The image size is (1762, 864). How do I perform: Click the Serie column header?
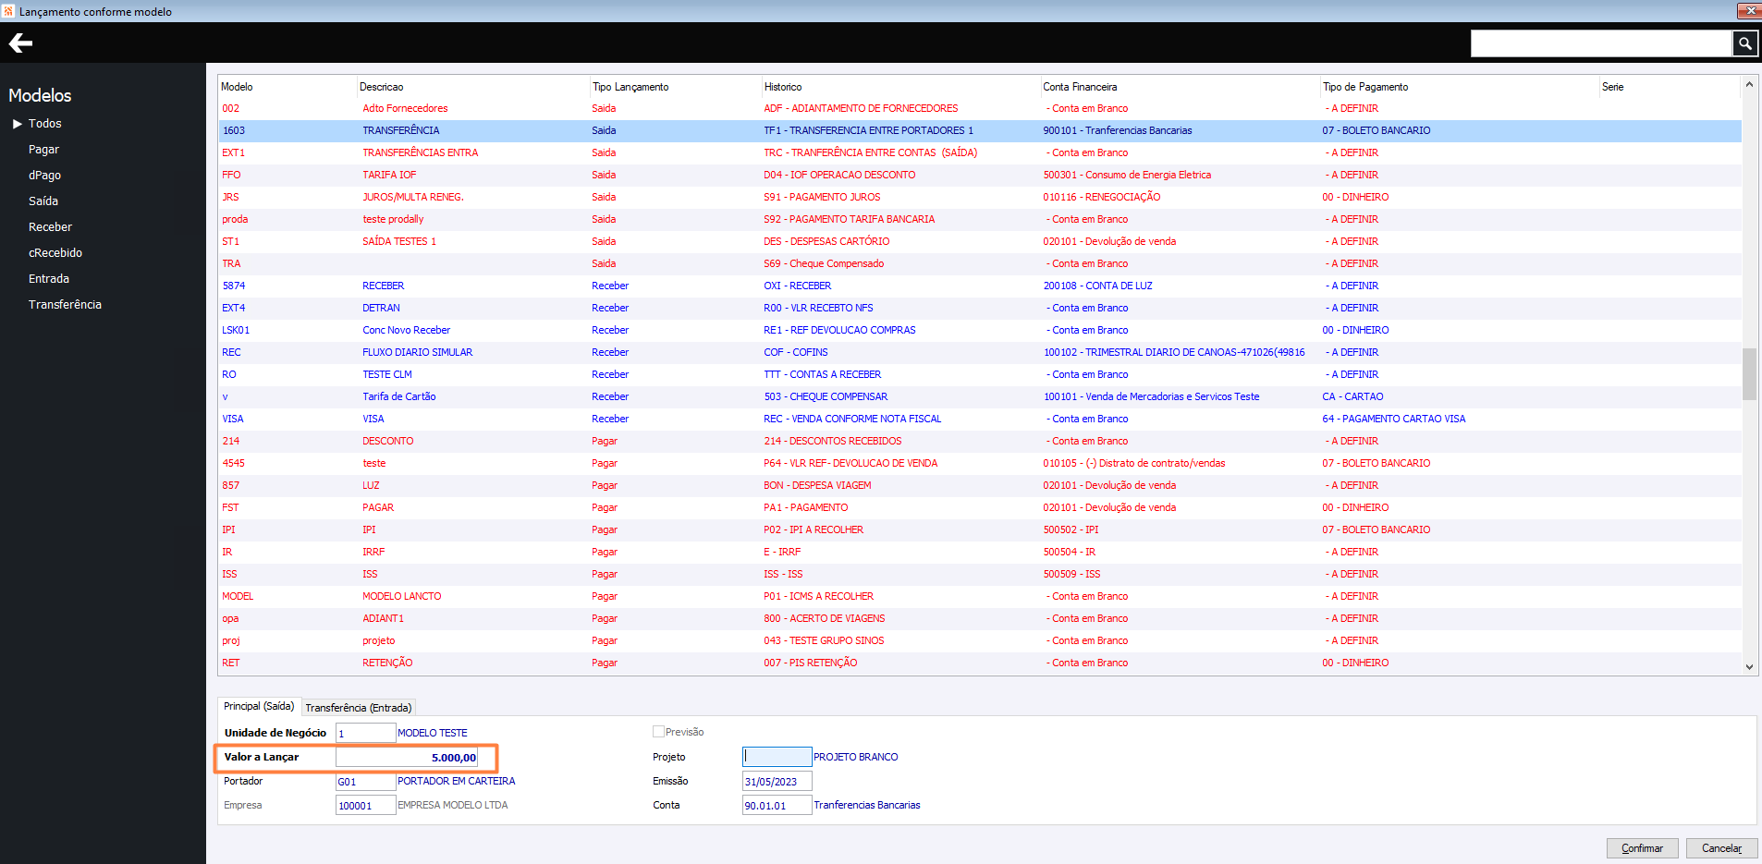pyautogui.click(x=1670, y=87)
